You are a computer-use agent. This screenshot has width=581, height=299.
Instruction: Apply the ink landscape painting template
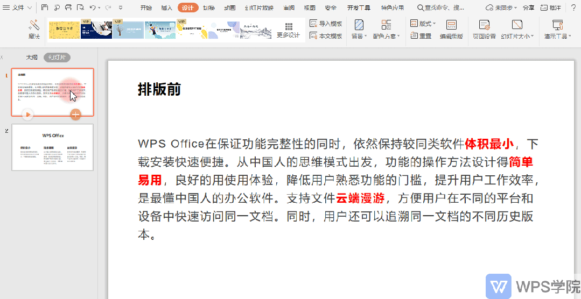coord(256,30)
